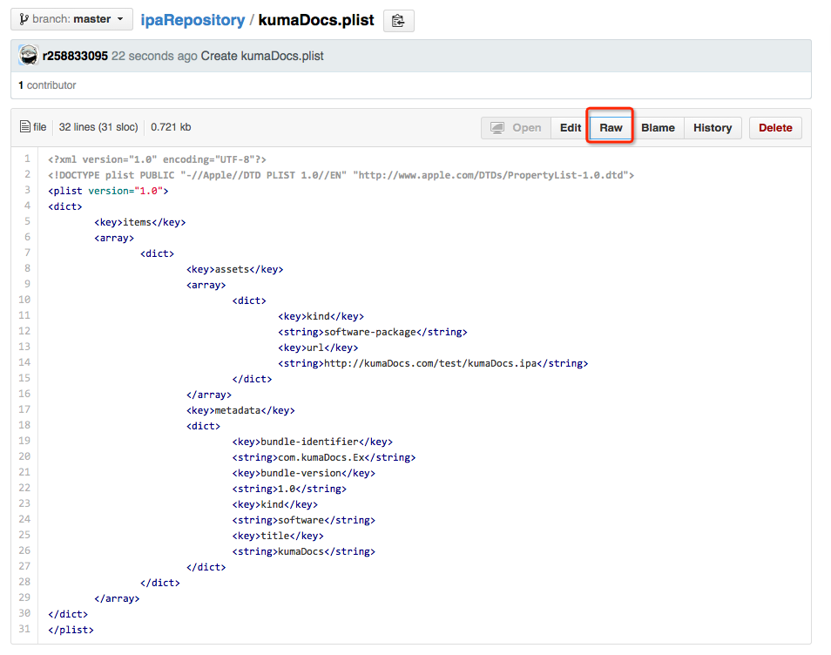Click the r258833095 user avatar
Image resolution: width=831 pixels, height=655 pixels.
29,56
